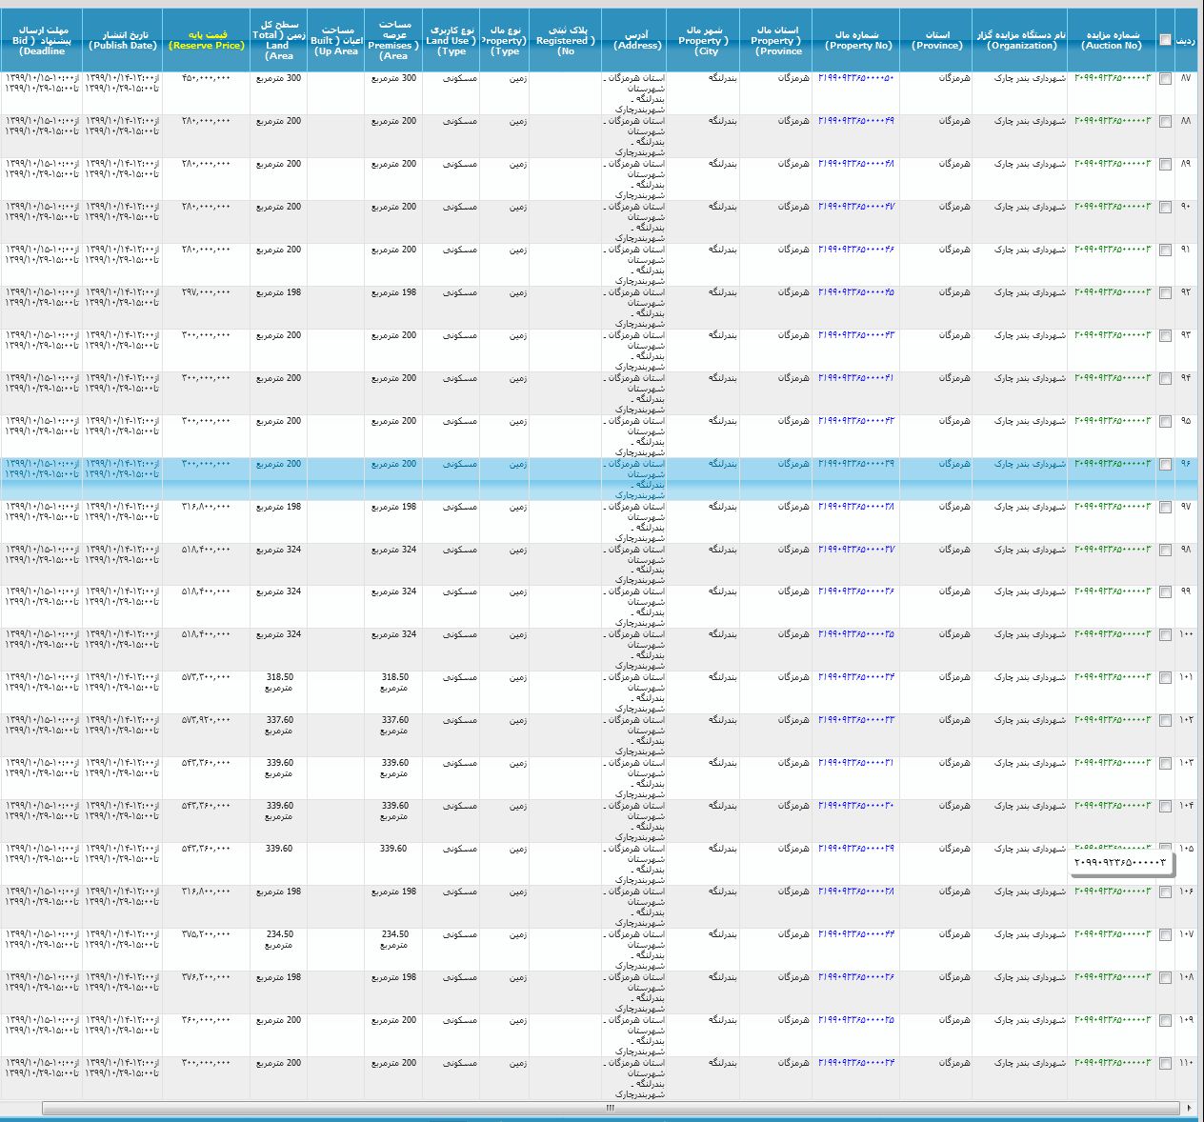Image resolution: width=1204 pixels, height=1122 pixels.
Task: Click the Organization column header
Action: (1021, 40)
